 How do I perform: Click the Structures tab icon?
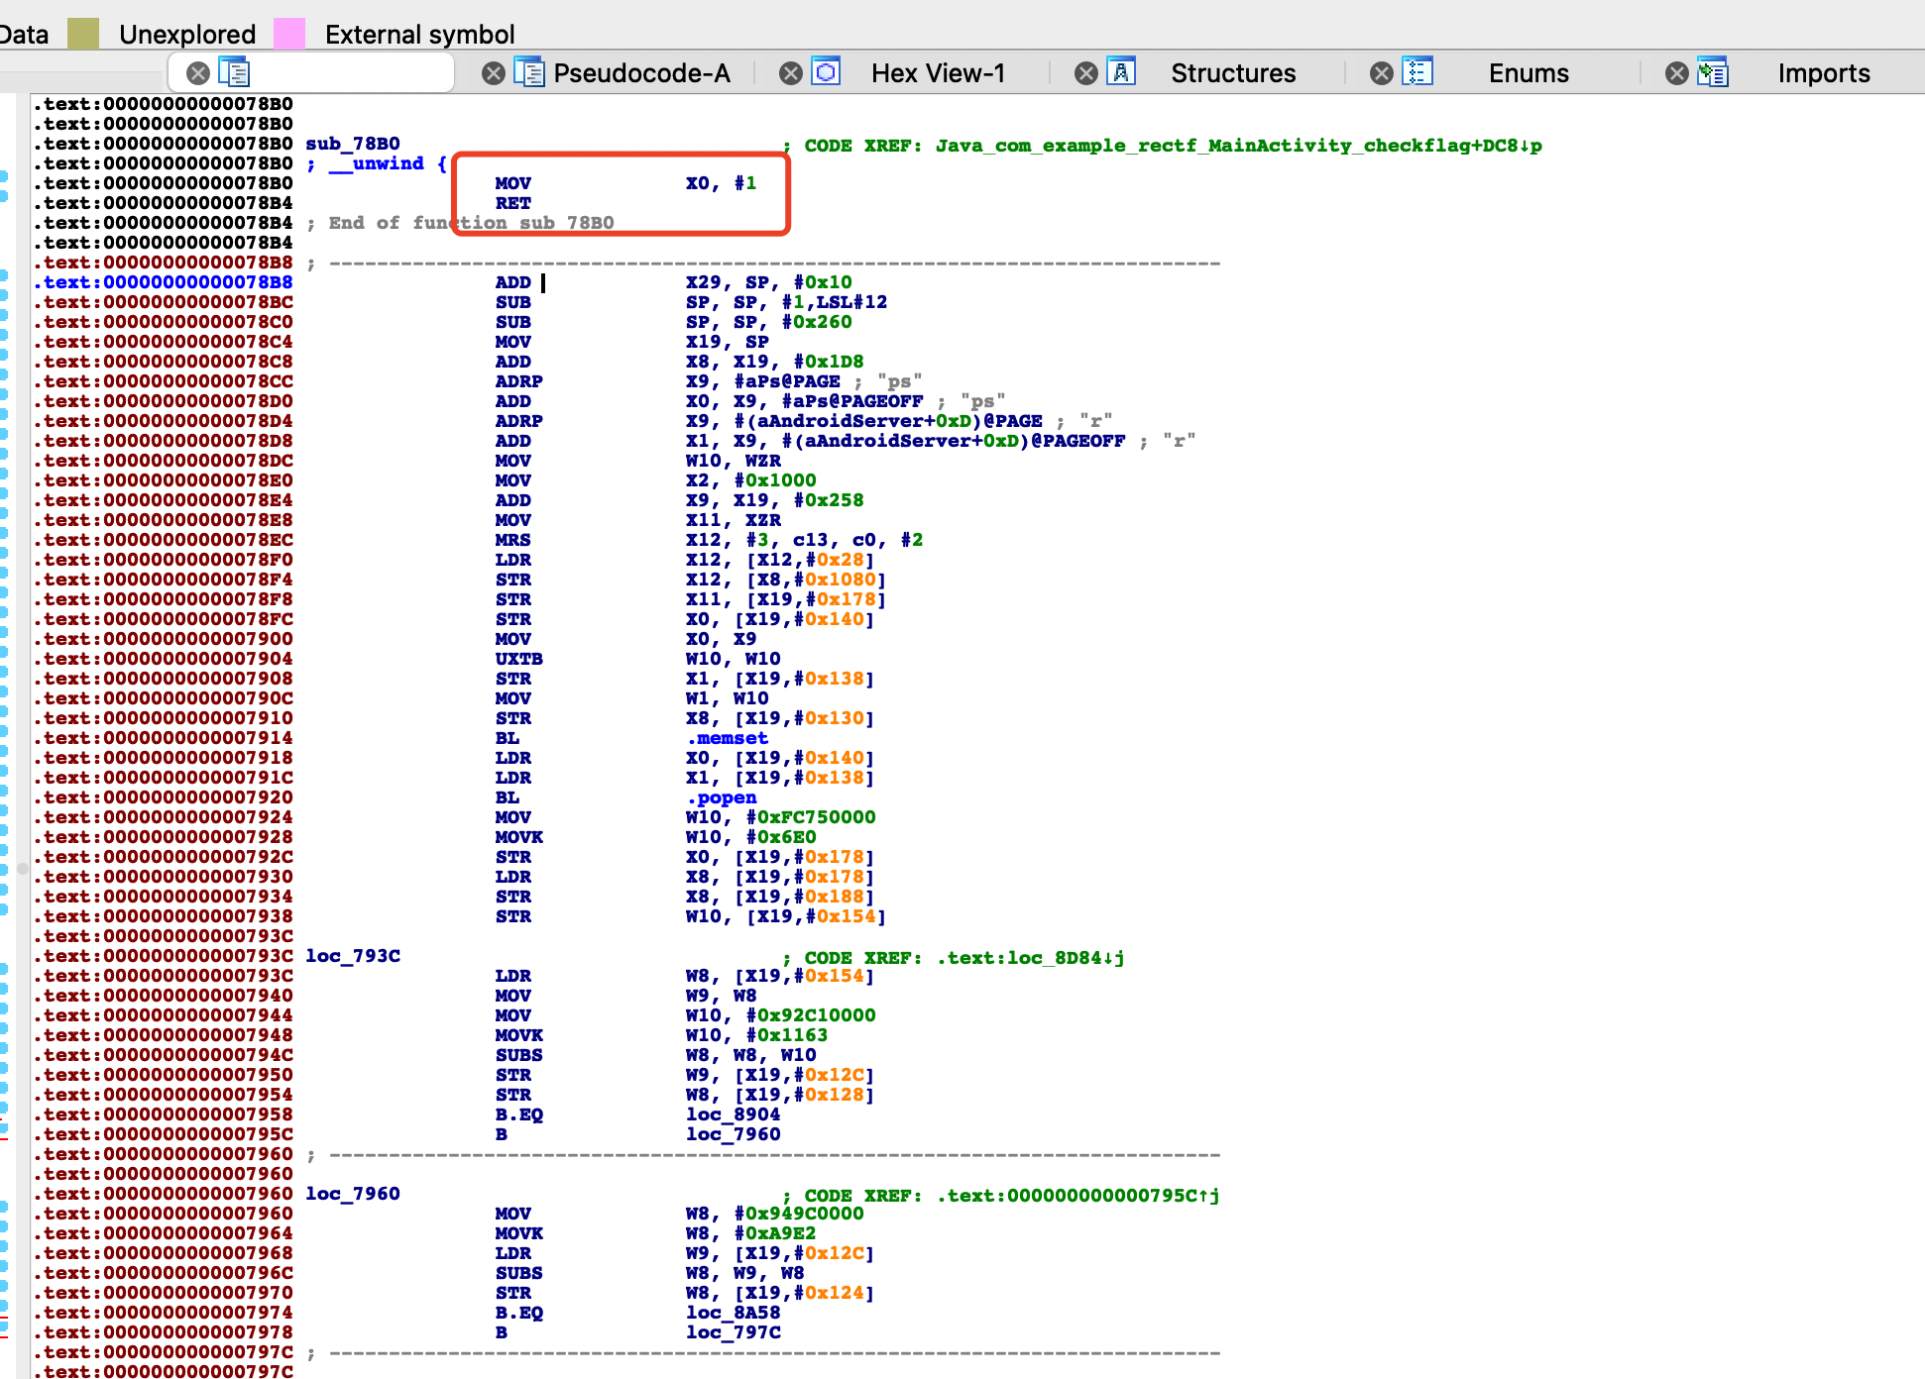[1121, 72]
